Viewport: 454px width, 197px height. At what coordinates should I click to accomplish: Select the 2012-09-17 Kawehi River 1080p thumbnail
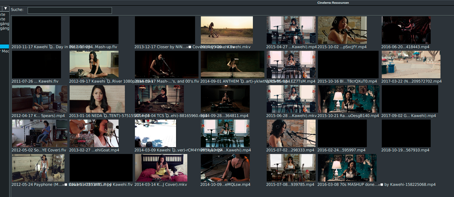pyautogui.click(x=94, y=65)
